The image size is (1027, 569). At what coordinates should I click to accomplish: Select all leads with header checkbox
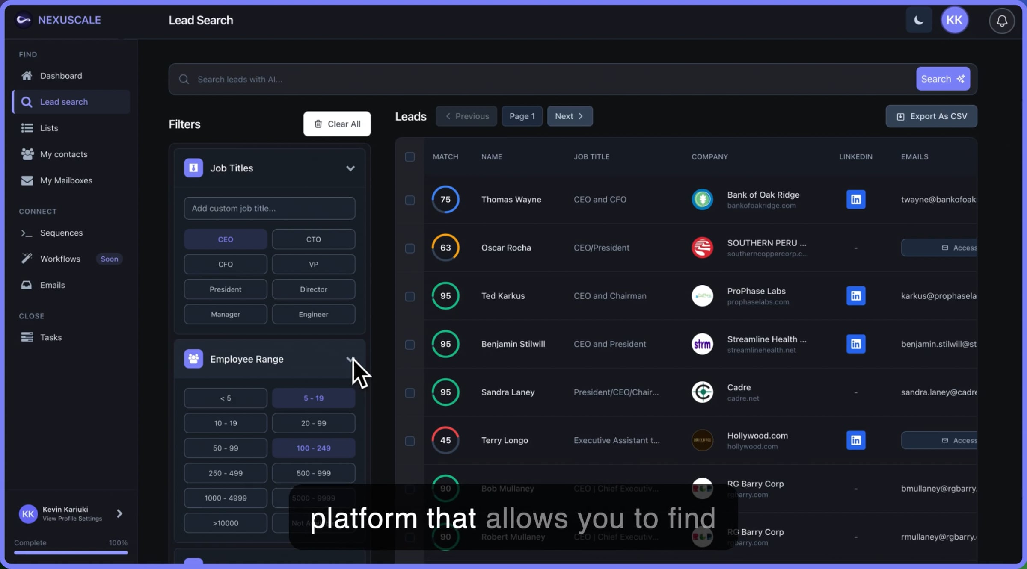pos(410,157)
